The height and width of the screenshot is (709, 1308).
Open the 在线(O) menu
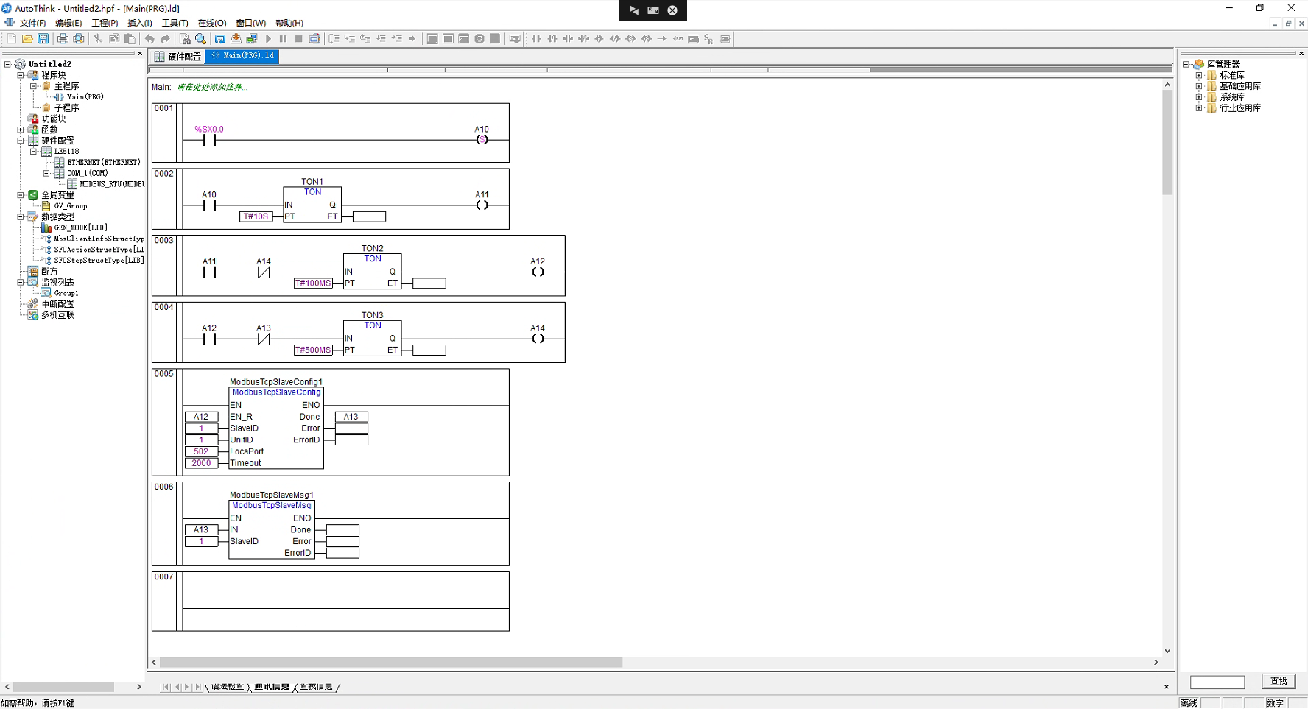coord(212,23)
